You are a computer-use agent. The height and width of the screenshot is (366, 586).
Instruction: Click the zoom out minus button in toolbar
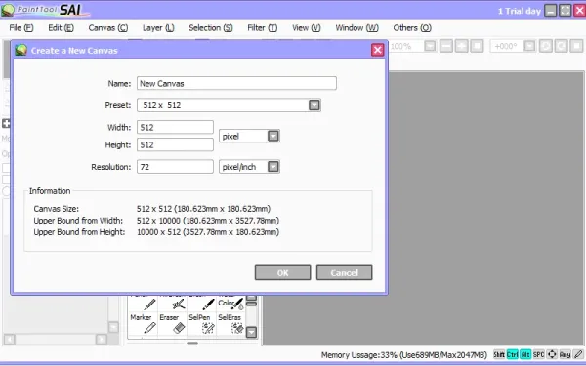click(446, 46)
